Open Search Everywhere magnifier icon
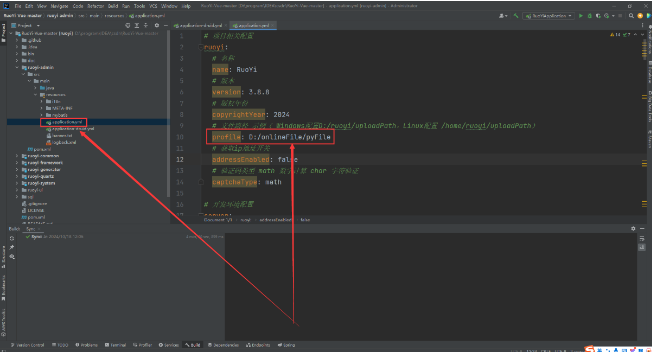This screenshot has width=657, height=352. point(631,16)
